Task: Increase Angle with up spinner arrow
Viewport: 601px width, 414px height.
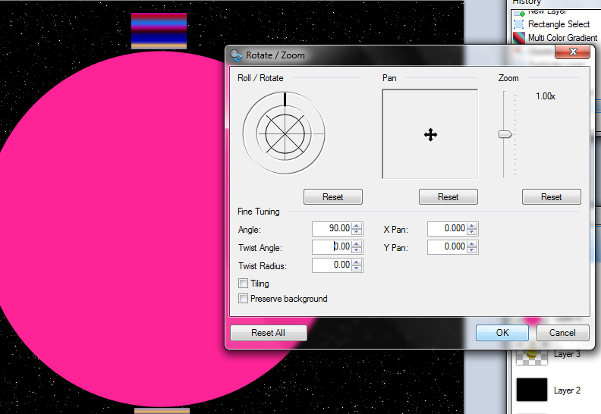Action: point(357,225)
